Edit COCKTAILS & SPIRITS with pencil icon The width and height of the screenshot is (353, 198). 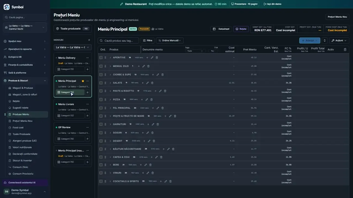coord(165,182)
